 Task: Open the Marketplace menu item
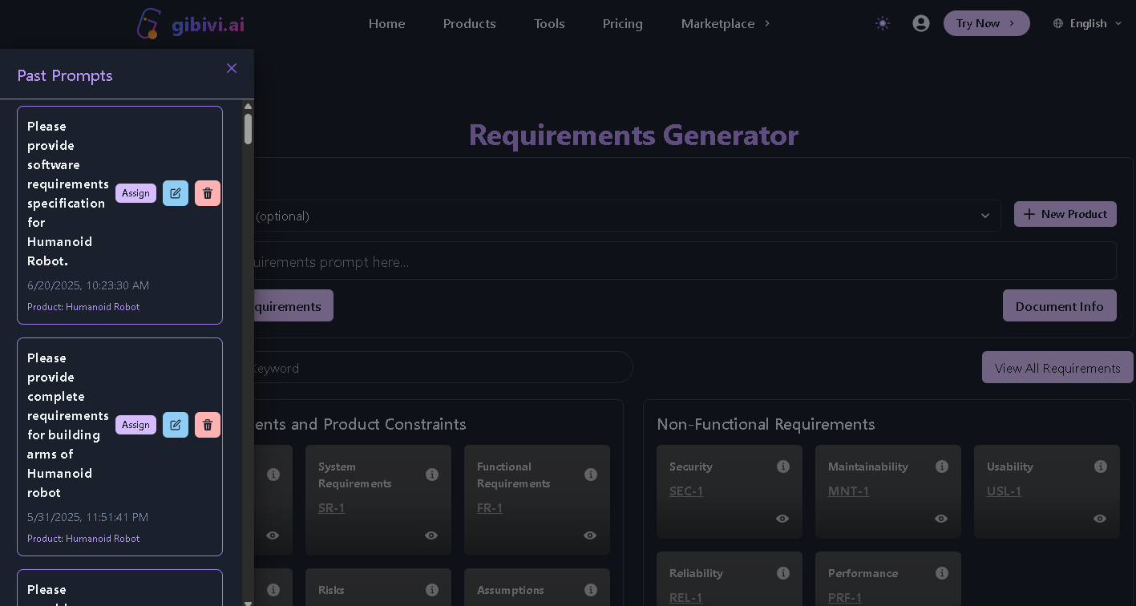point(718,23)
